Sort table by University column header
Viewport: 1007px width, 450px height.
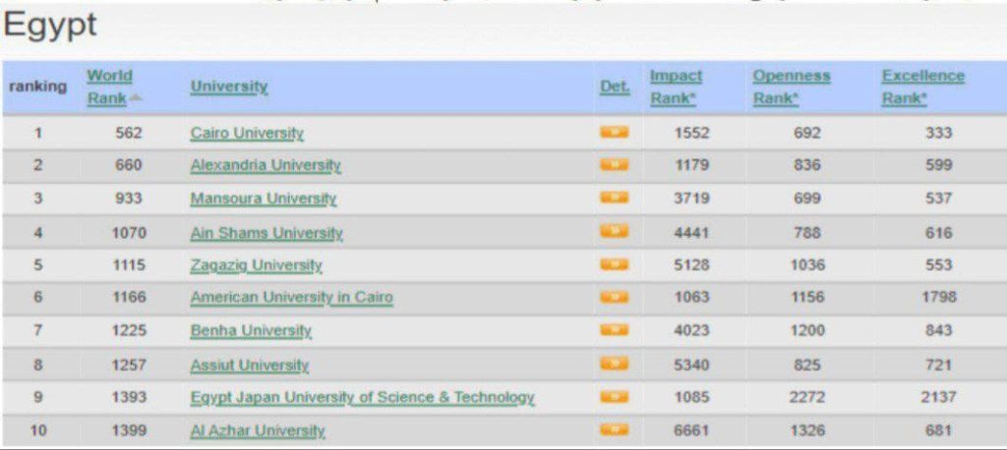pyautogui.click(x=228, y=87)
